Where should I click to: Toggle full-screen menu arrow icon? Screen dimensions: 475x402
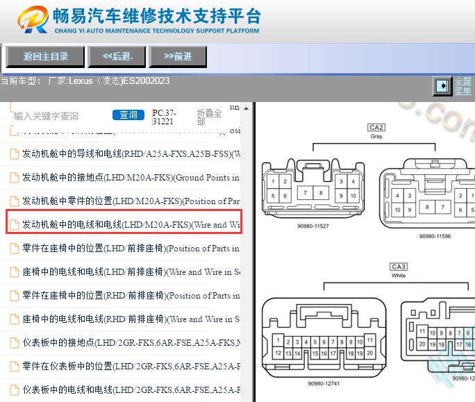click(442, 86)
